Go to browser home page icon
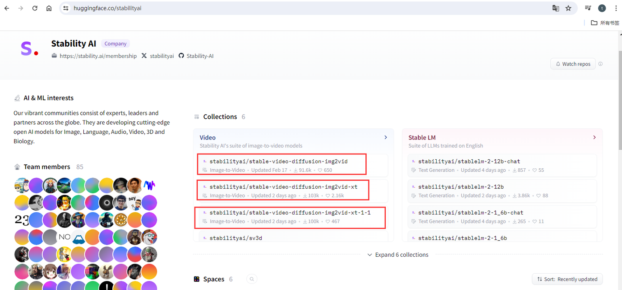Screen dimensions: 622x290 pos(49,8)
